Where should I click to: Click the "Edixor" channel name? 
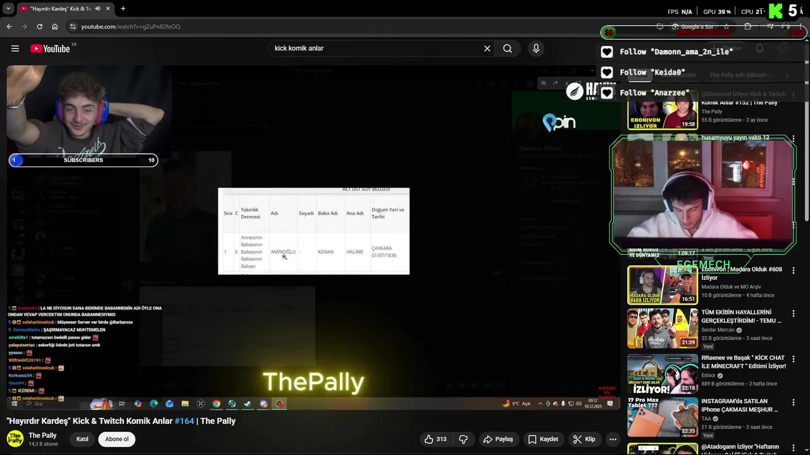709,375
